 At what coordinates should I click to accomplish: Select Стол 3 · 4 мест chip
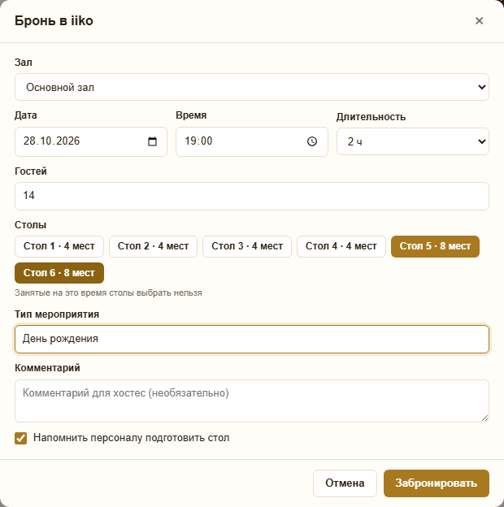247,246
